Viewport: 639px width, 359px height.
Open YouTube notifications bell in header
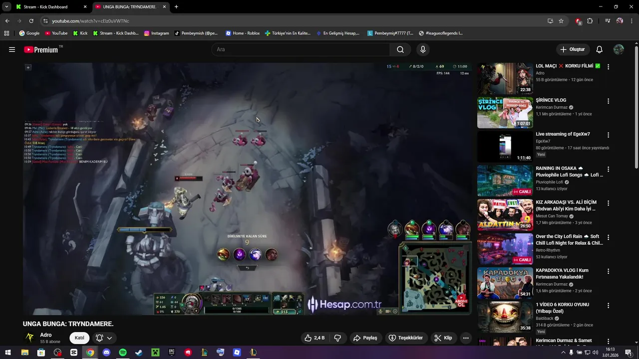[600, 49]
